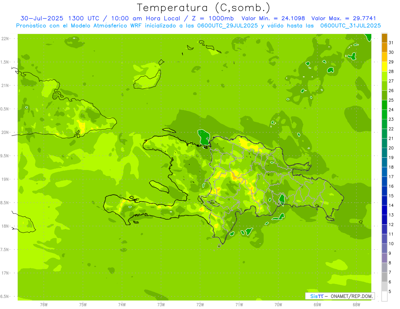
Task: Click the colorbar value '15'
Action: pos(391,196)
